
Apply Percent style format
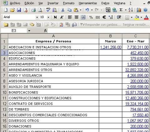tap(91, 17)
